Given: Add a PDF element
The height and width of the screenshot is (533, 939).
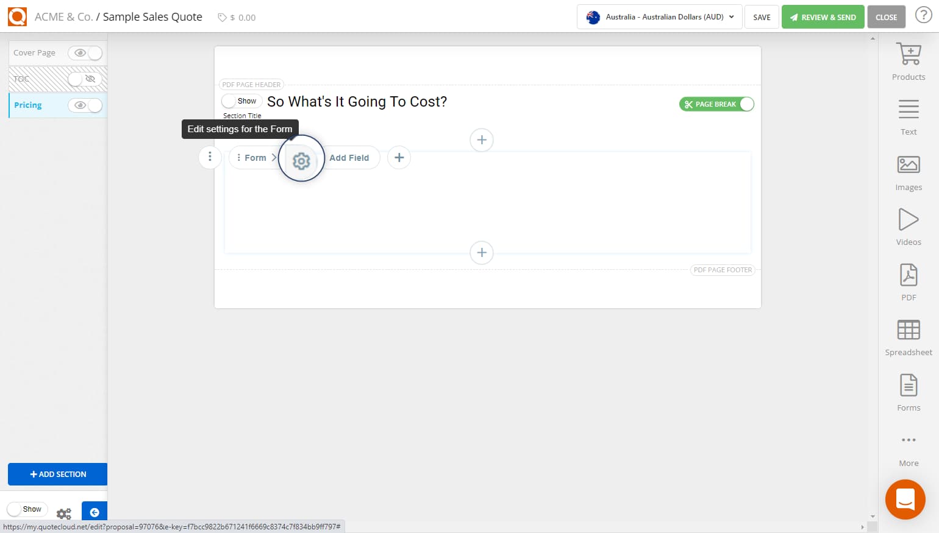Looking at the screenshot, I should point(908,280).
